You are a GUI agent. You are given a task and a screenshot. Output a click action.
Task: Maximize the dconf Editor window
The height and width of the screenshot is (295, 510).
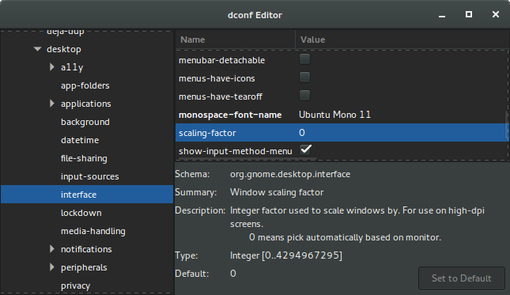469,14
